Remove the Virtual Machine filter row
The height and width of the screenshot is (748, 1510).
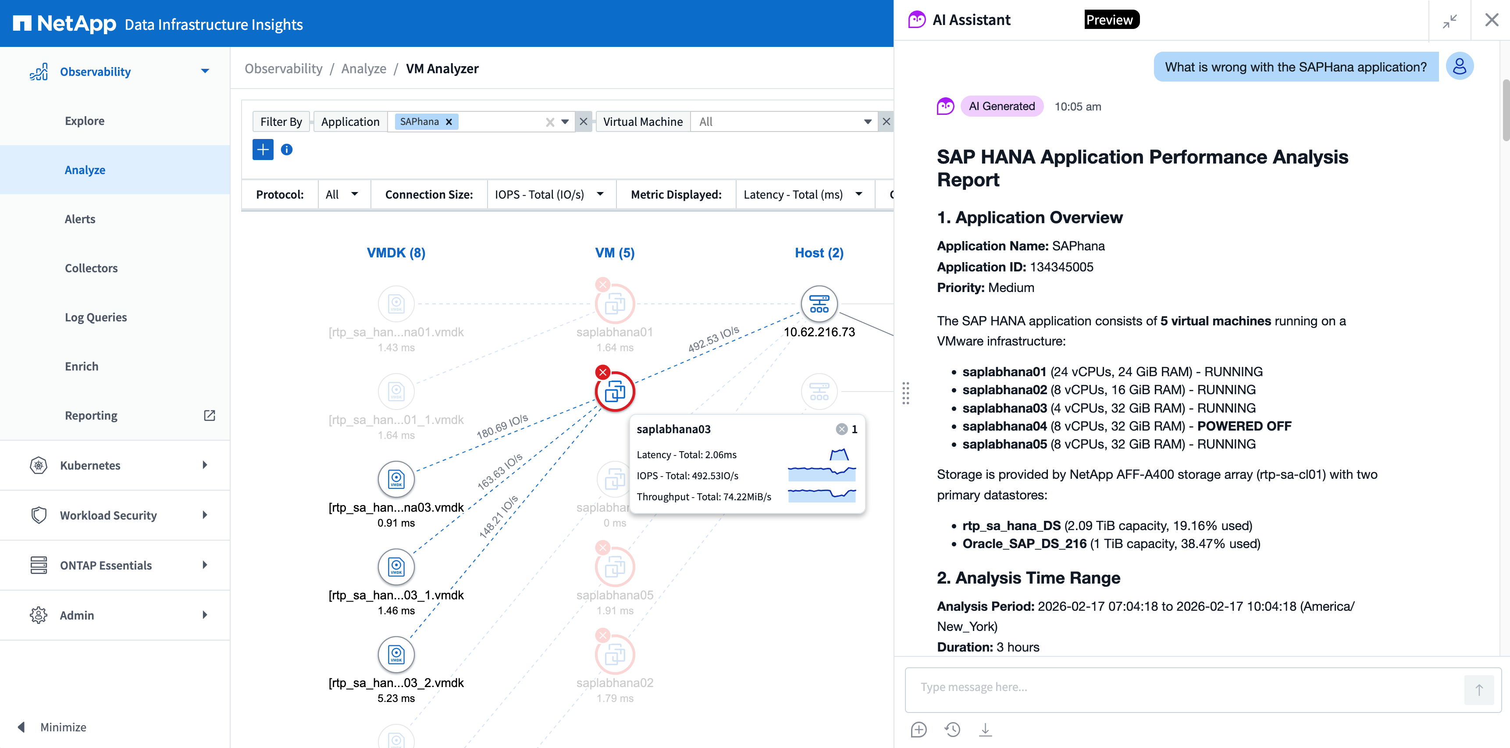[886, 122]
